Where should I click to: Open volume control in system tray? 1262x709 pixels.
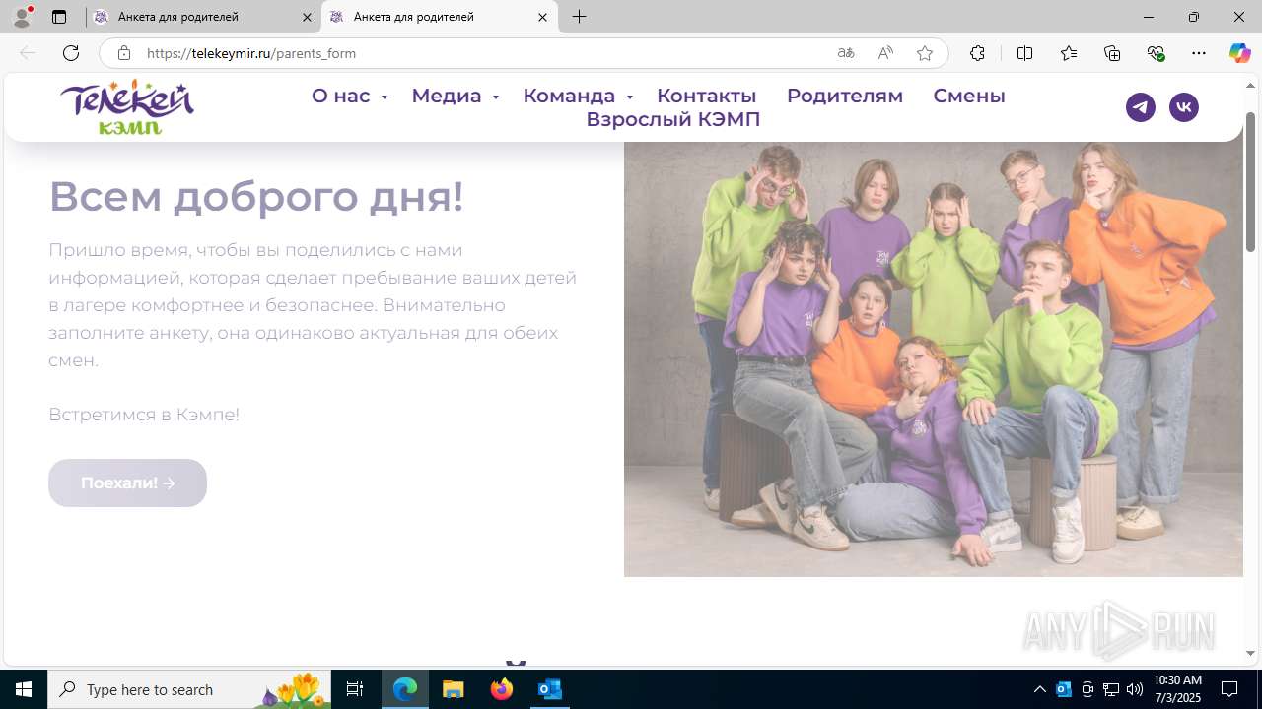tap(1135, 689)
